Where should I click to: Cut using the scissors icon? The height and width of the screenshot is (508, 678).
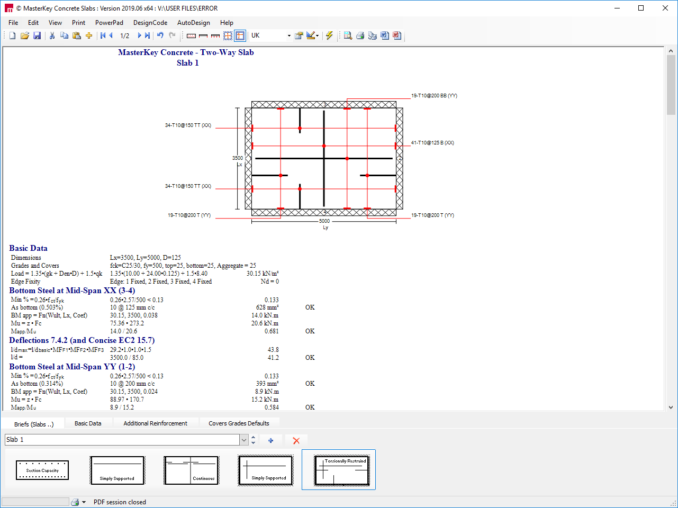point(52,35)
